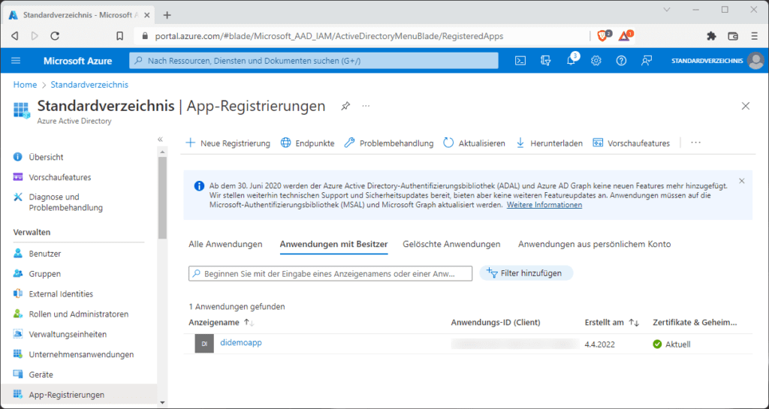Open the directory and subscription filter icon
Viewport: 769px width, 409px height.
[546, 61]
